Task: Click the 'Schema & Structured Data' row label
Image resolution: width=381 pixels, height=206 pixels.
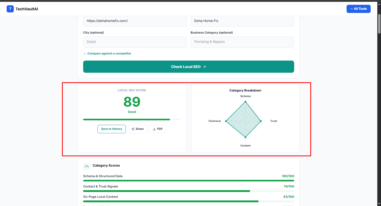Action: click(x=103, y=176)
